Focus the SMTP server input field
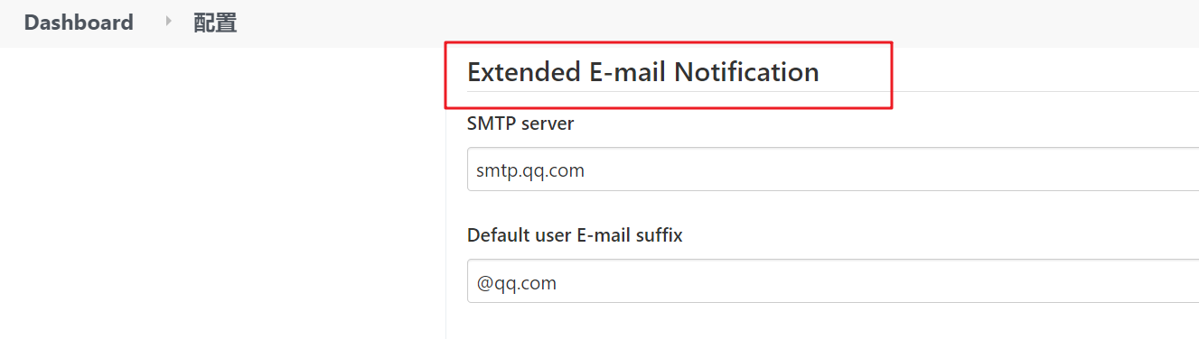The width and height of the screenshot is (1199, 339). tap(832, 169)
